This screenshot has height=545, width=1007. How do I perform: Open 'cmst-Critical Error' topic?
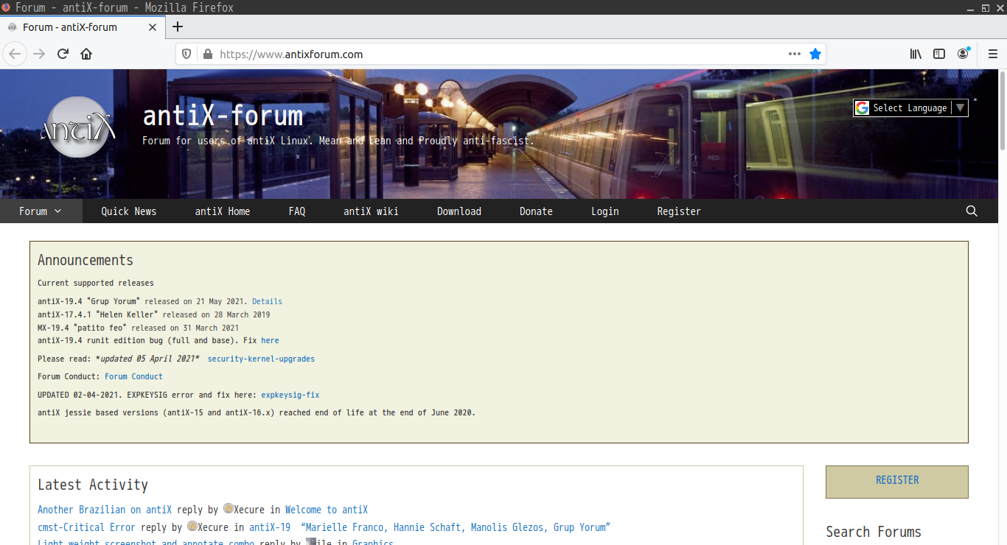[x=86, y=527]
